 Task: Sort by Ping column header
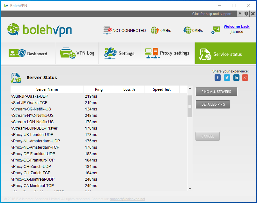click(x=99, y=89)
